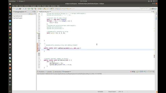Screen dimensions: 166x93
Task: Switch to the Declaration tab
Action: pyautogui.click(x=57, y=72)
